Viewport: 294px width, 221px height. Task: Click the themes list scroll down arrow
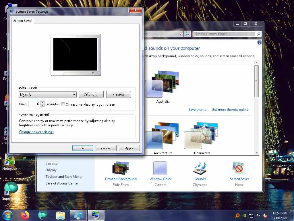257,153
